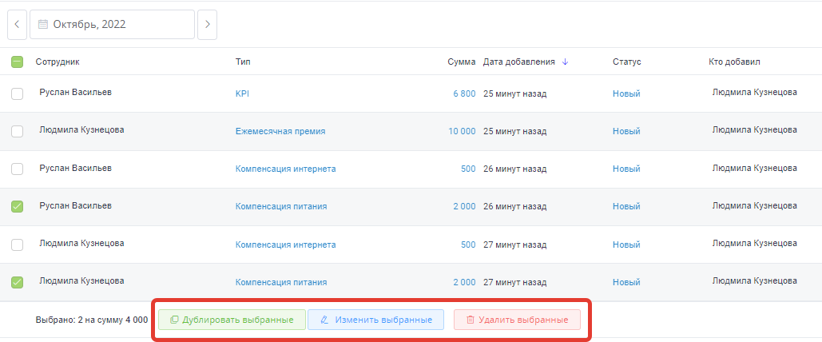The image size is (822, 342).
Task: Open Людмила Кузнецова's Компенсация интернета link
Action: click(x=286, y=245)
